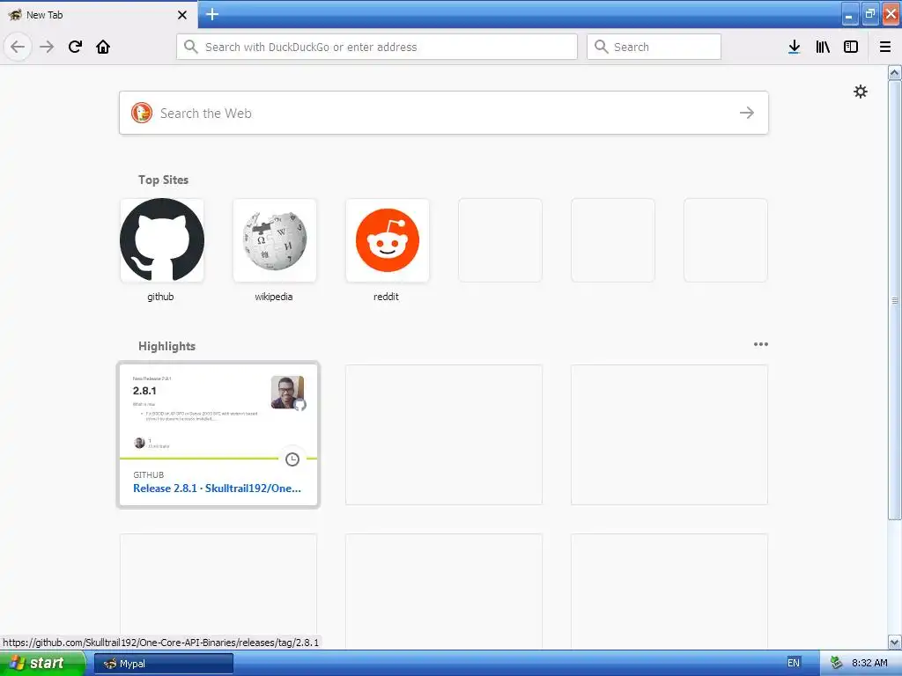Click the Mypal taskbar button
Image resolution: width=902 pixels, height=676 pixels.
tap(163, 664)
